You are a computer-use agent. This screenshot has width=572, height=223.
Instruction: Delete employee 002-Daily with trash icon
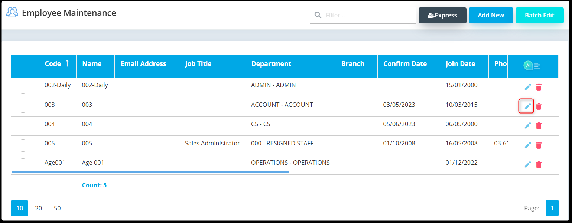[x=539, y=87]
